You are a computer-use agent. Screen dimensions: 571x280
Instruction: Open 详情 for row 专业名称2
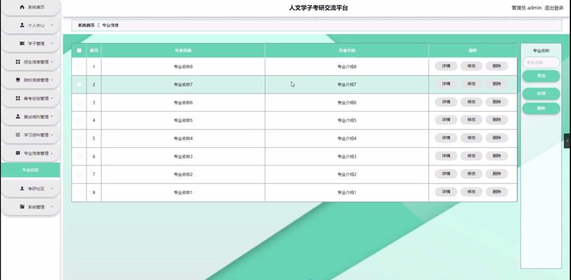tap(446, 174)
